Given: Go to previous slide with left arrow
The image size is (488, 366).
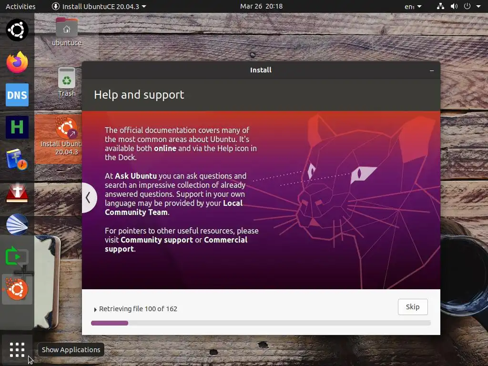Looking at the screenshot, I should 88,198.
